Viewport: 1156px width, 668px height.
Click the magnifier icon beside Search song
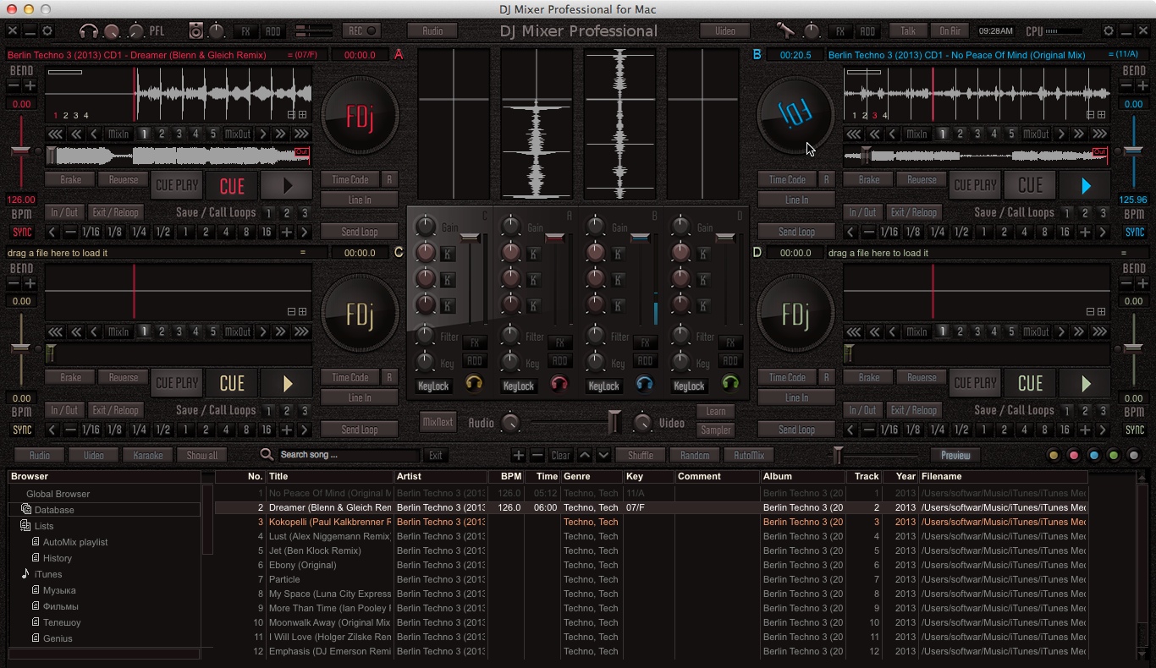[267, 455]
